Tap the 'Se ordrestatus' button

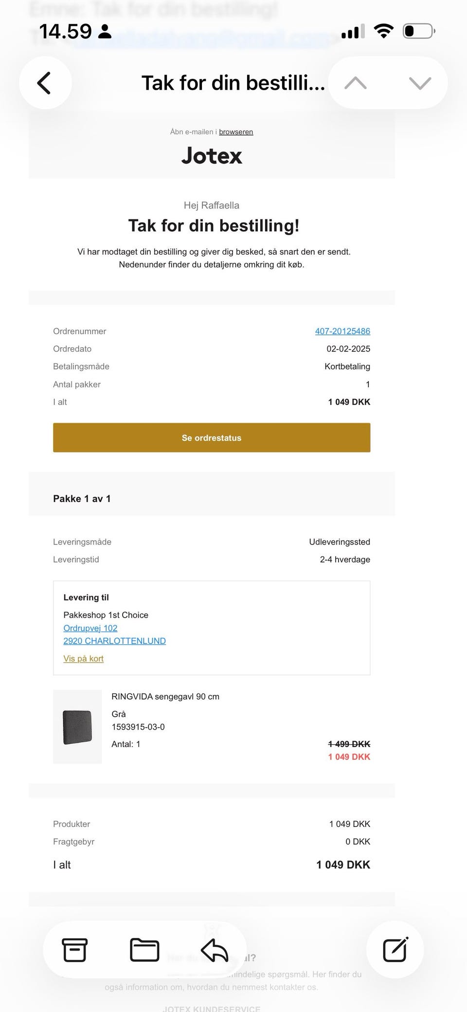click(x=211, y=437)
